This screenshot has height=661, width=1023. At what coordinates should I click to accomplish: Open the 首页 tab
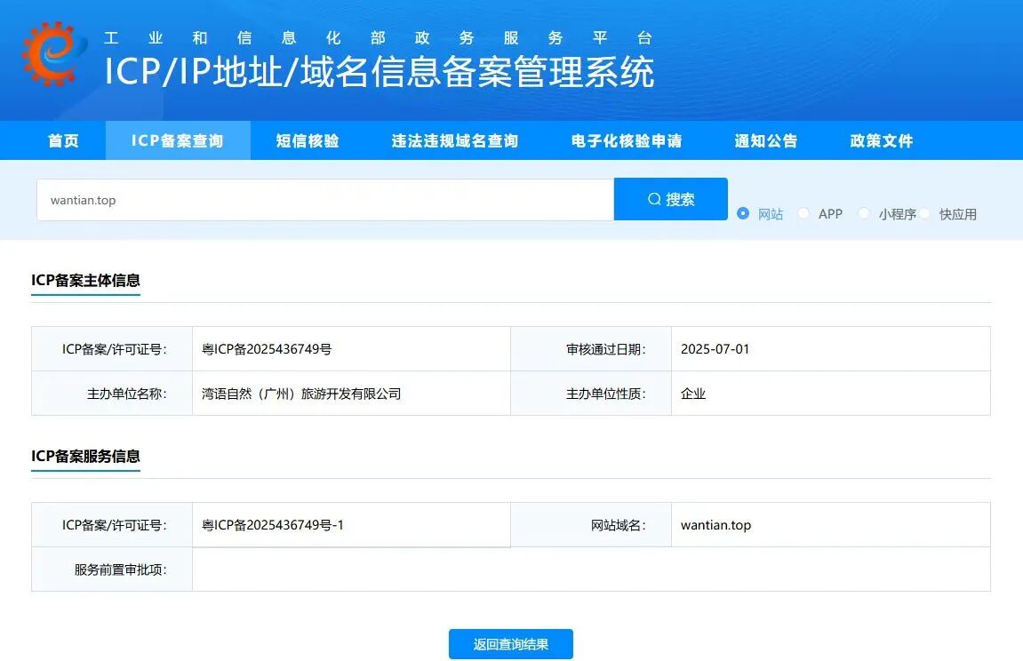point(64,140)
